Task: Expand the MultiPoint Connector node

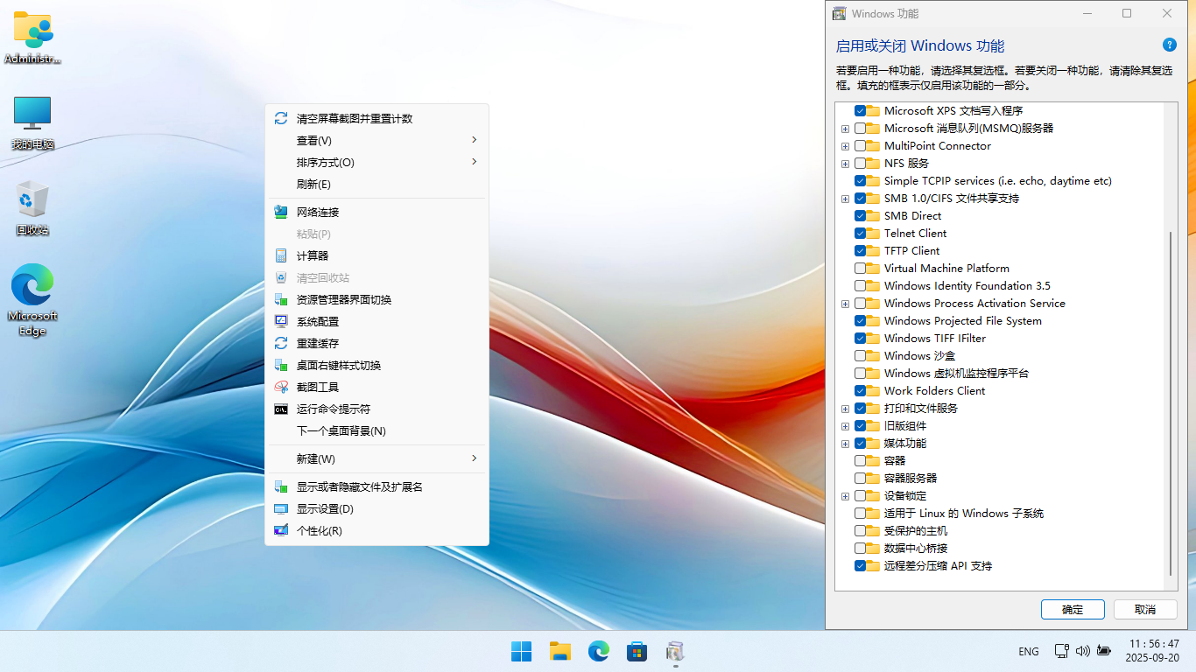Action: [845, 146]
